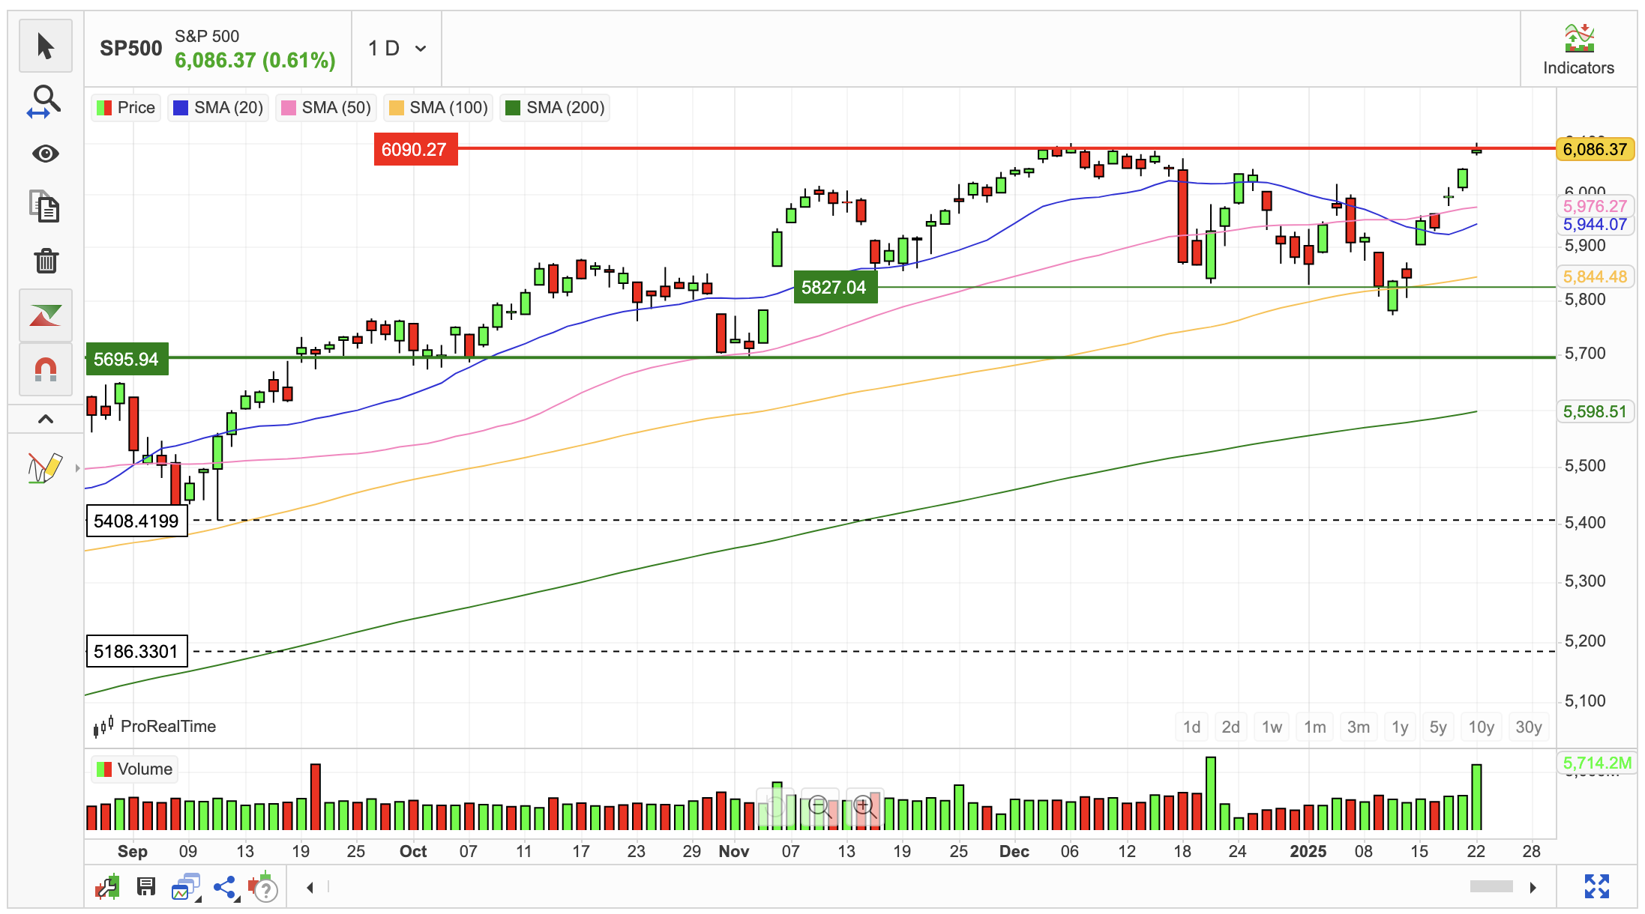Toggle SMA (50) legend item
Image resolution: width=1645 pixels, height=914 pixels.
[327, 108]
